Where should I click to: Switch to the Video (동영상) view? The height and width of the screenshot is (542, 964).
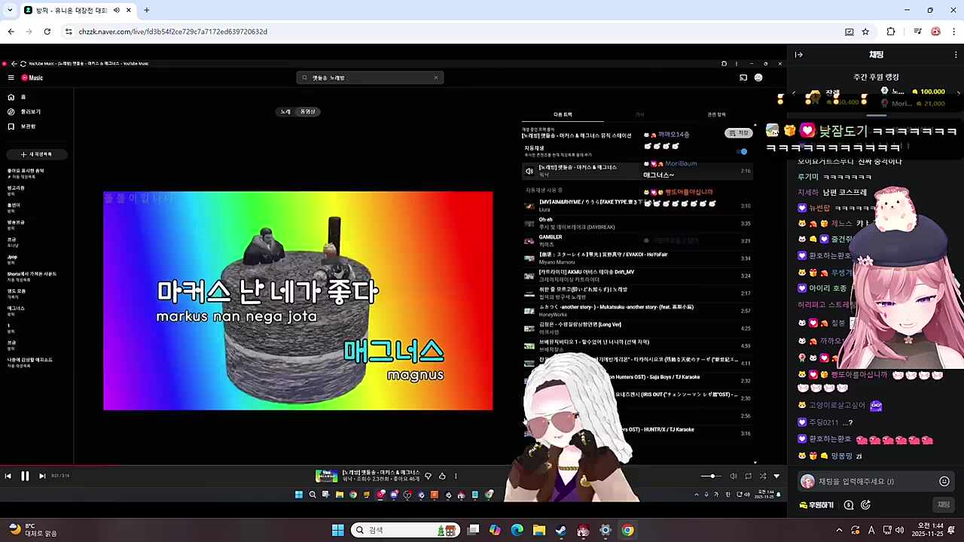308,111
